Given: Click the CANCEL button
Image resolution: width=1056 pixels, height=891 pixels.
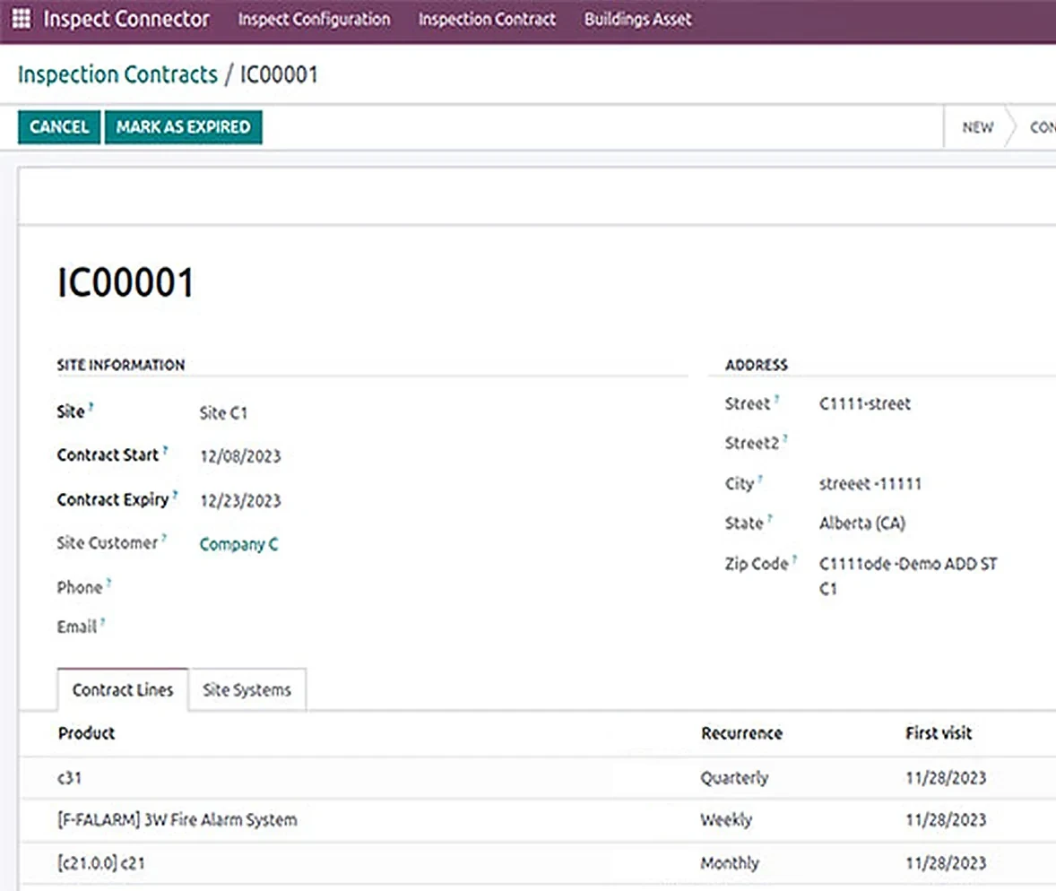Looking at the screenshot, I should coord(59,127).
